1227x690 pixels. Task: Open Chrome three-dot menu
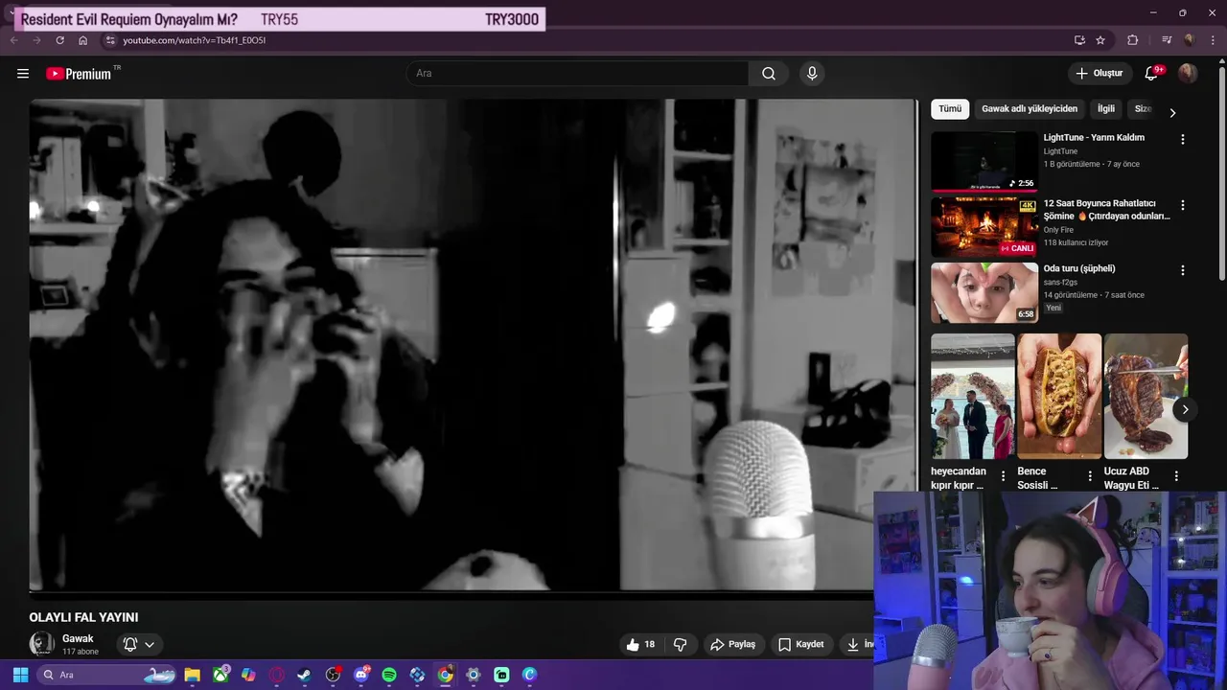coord(1212,40)
